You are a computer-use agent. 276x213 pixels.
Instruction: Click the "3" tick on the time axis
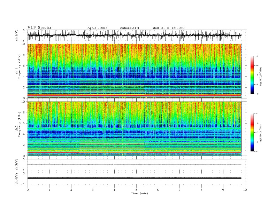coord(93,190)
